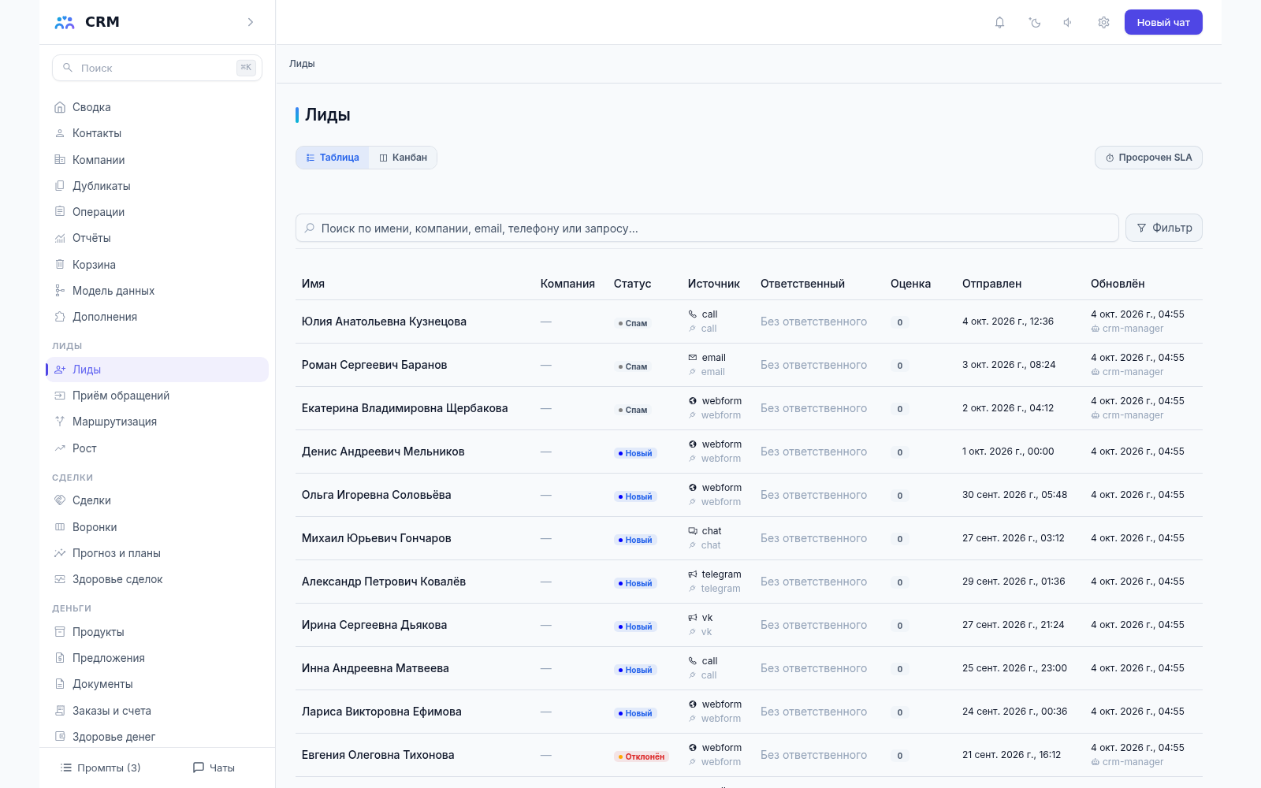Open lead Юлия Анатольевна Кузнецова
Viewport: 1261px width, 788px height.
pyautogui.click(x=384, y=322)
